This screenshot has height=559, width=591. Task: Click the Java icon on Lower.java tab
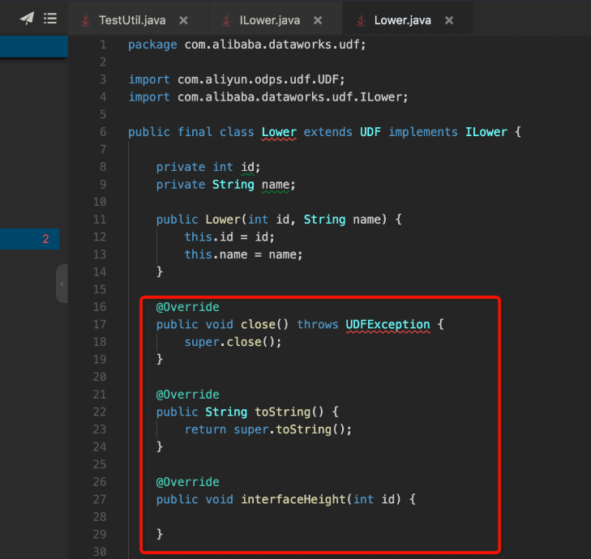coord(361,20)
